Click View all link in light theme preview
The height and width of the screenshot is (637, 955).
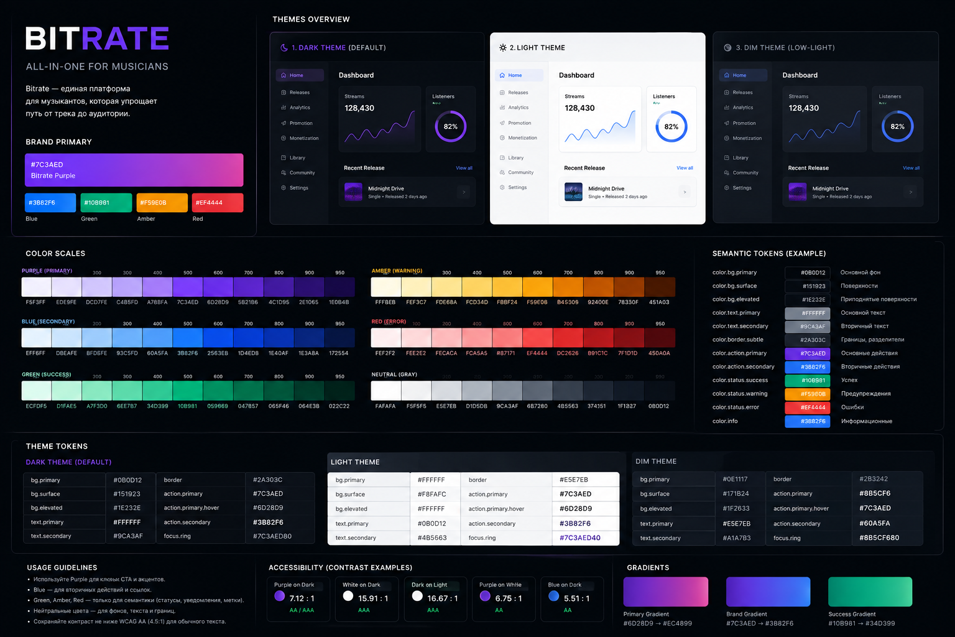(x=685, y=168)
